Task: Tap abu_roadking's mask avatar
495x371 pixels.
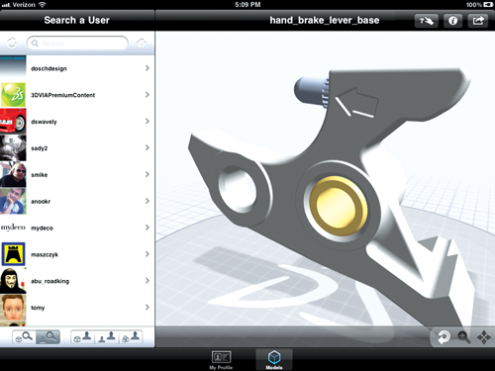Action: pyautogui.click(x=13, y=281)
